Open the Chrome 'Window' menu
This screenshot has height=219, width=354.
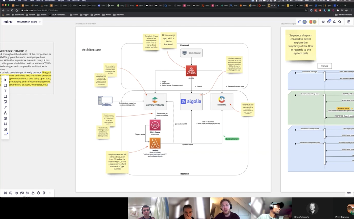(x=76, y=1)
